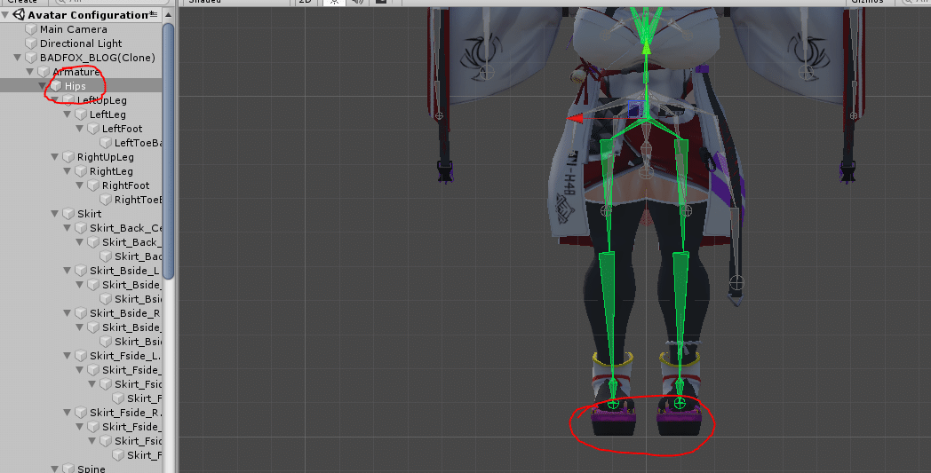Collapse the LeftLeg node arrow
931x473 pixels.
point(68,114)
